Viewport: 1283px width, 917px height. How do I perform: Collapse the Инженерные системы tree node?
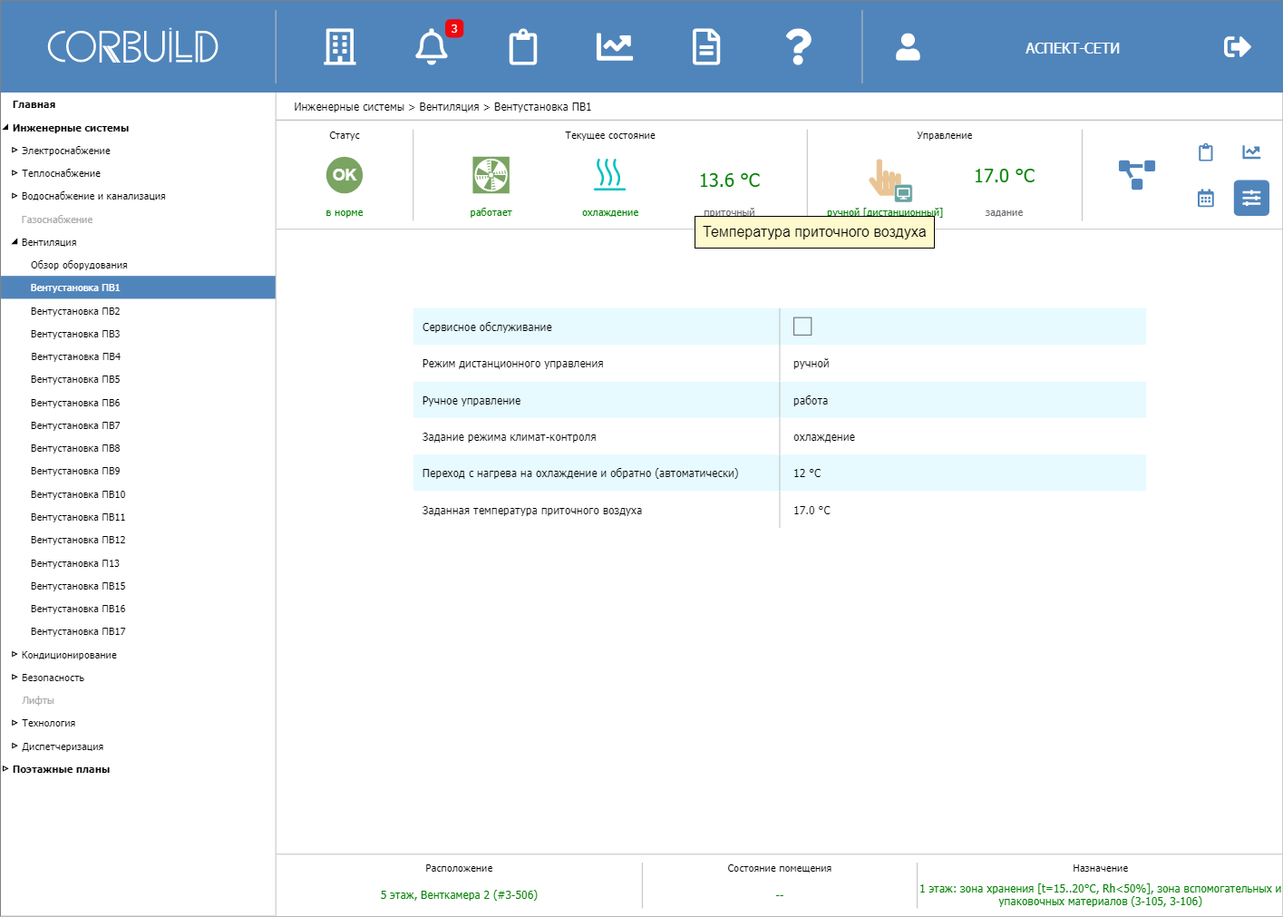coord(5,128)
